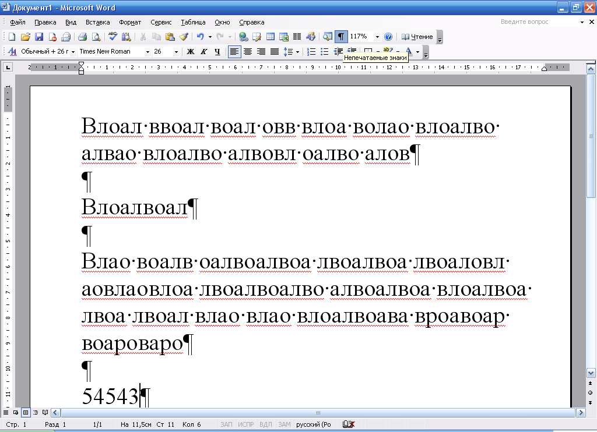Viewport: 597px width, 432px height.
Task: Align text left
Action: coord(234,51)
